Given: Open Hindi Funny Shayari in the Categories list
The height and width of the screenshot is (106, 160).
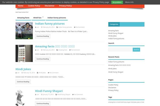Looking at the screenshot, I should coord(116,33).
